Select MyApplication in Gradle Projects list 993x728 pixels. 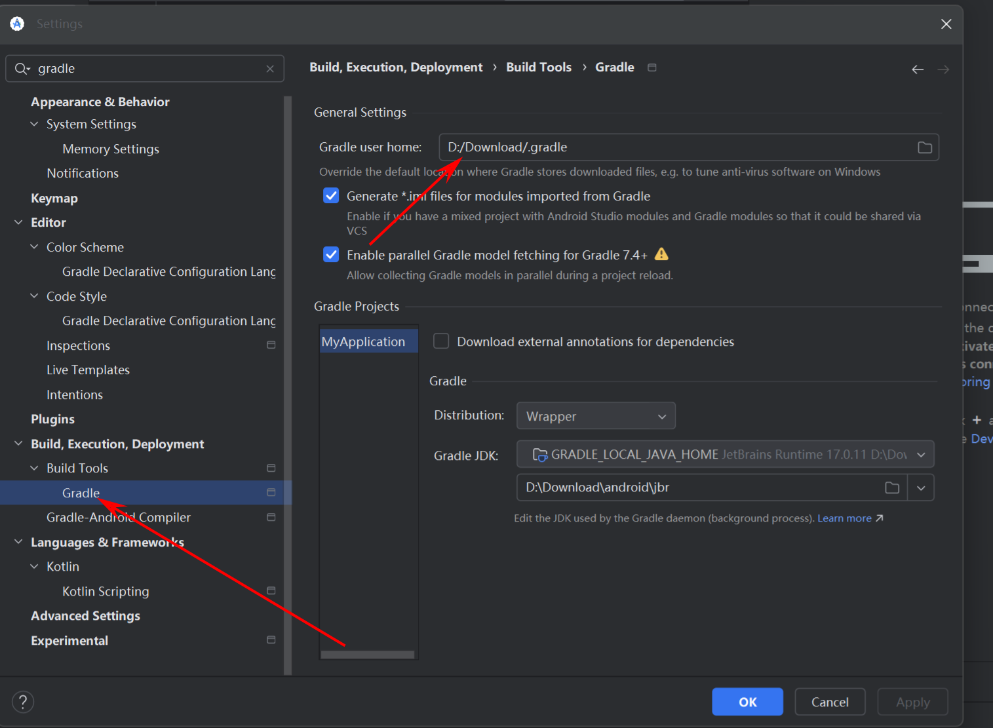coord(369,341)
